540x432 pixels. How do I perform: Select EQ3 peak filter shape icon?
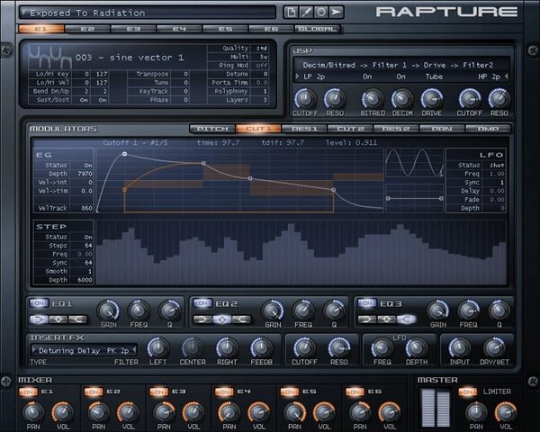click(x=387, y=319)
